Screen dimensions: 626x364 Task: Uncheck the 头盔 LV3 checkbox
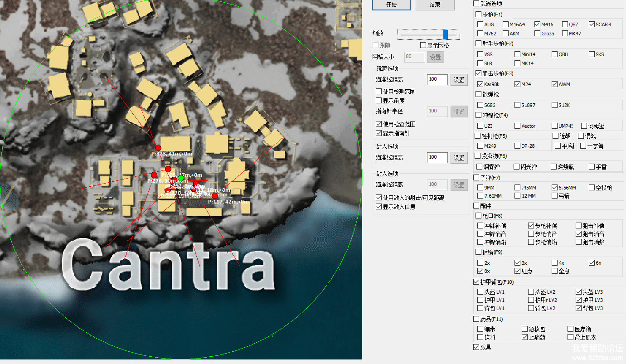click(x=578, y=292)
